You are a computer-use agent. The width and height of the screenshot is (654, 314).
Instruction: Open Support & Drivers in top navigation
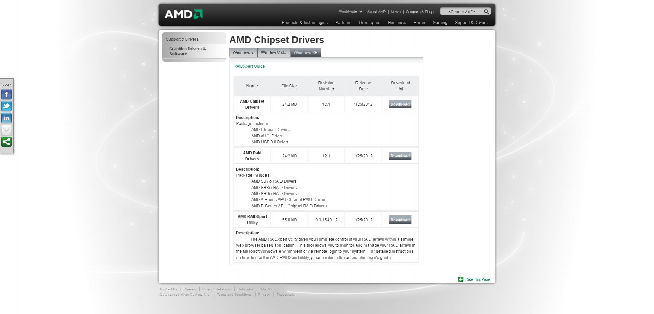point(471,23)
